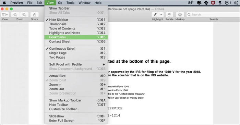Open the Apple menu
Screen dimensions: 240x125
(x=4, y=3)
